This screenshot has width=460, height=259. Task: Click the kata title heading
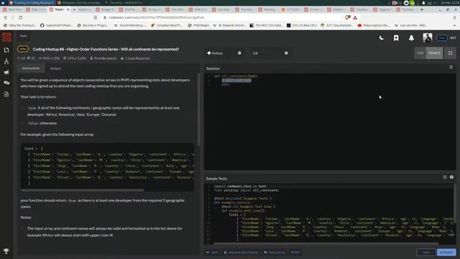tap(106, 49)
